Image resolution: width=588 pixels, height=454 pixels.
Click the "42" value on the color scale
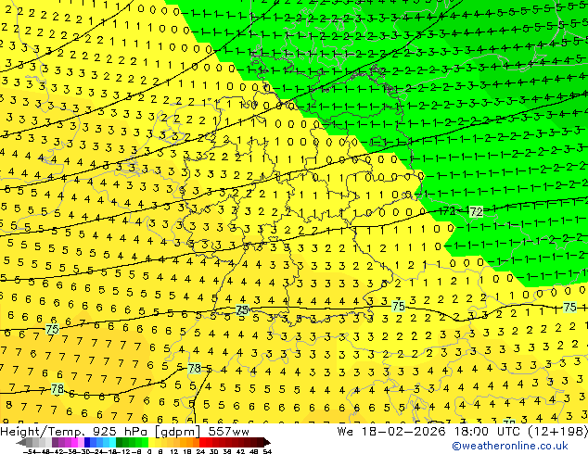click(x=241, y=451)
